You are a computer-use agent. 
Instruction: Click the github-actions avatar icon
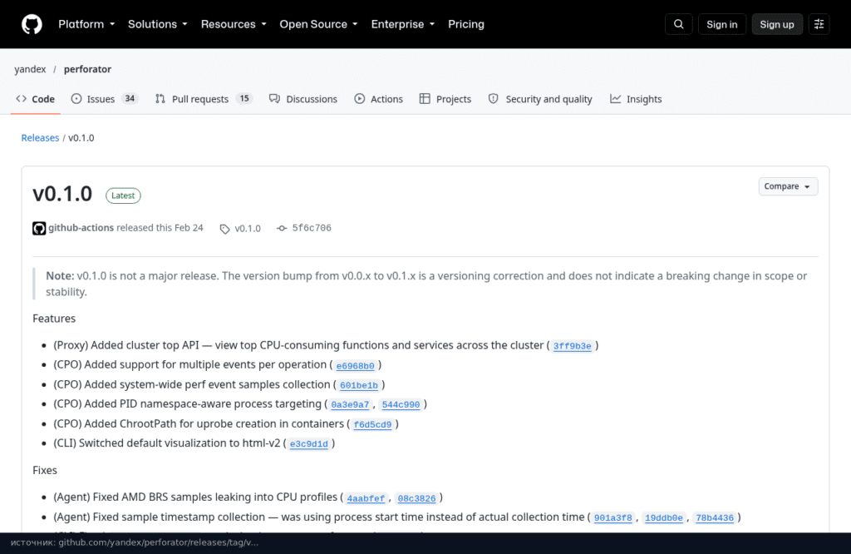(39, 228)
